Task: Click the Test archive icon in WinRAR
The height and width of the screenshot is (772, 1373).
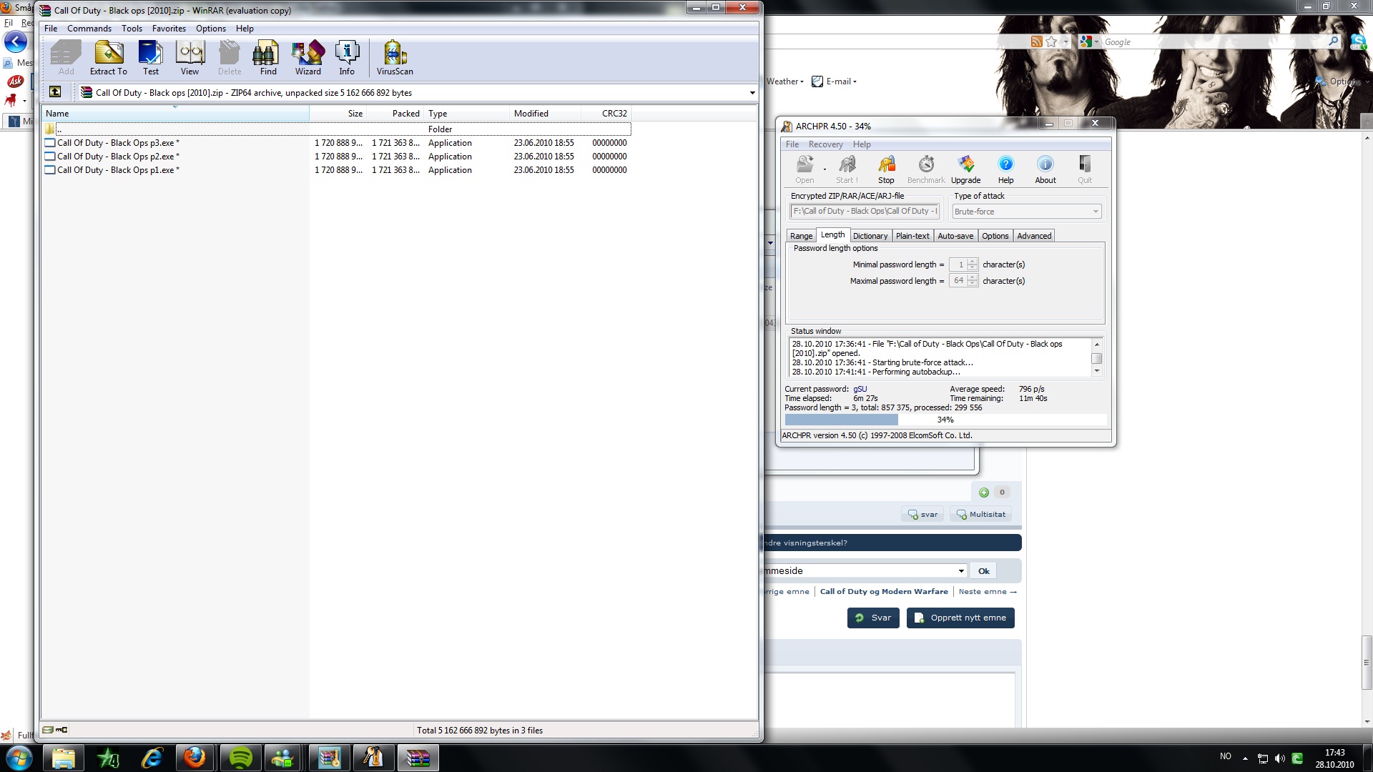Action: [151, 58]
